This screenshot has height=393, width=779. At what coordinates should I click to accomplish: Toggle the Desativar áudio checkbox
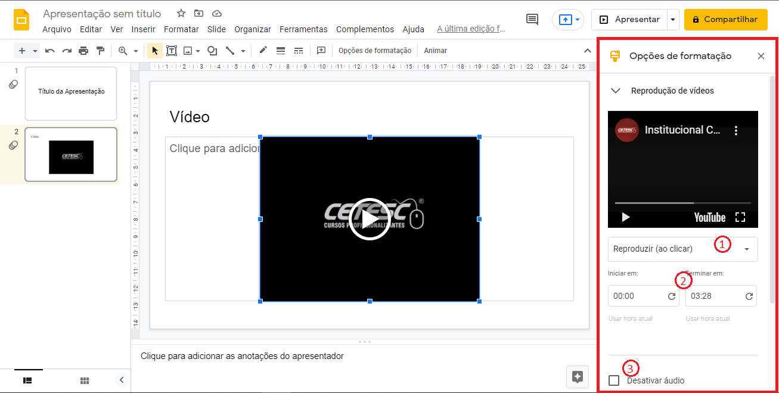(614, 380)
